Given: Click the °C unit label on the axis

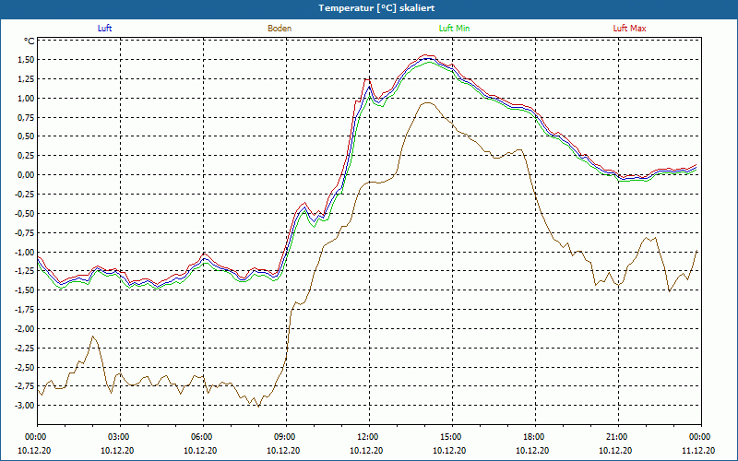Looking at the screenshot, I should [x=30, y=41].
